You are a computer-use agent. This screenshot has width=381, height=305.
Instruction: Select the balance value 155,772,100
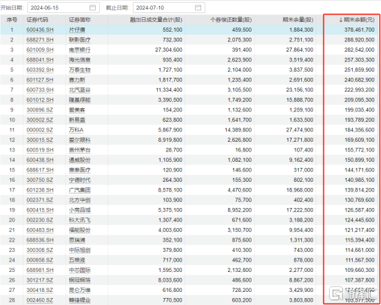point(360,150)
